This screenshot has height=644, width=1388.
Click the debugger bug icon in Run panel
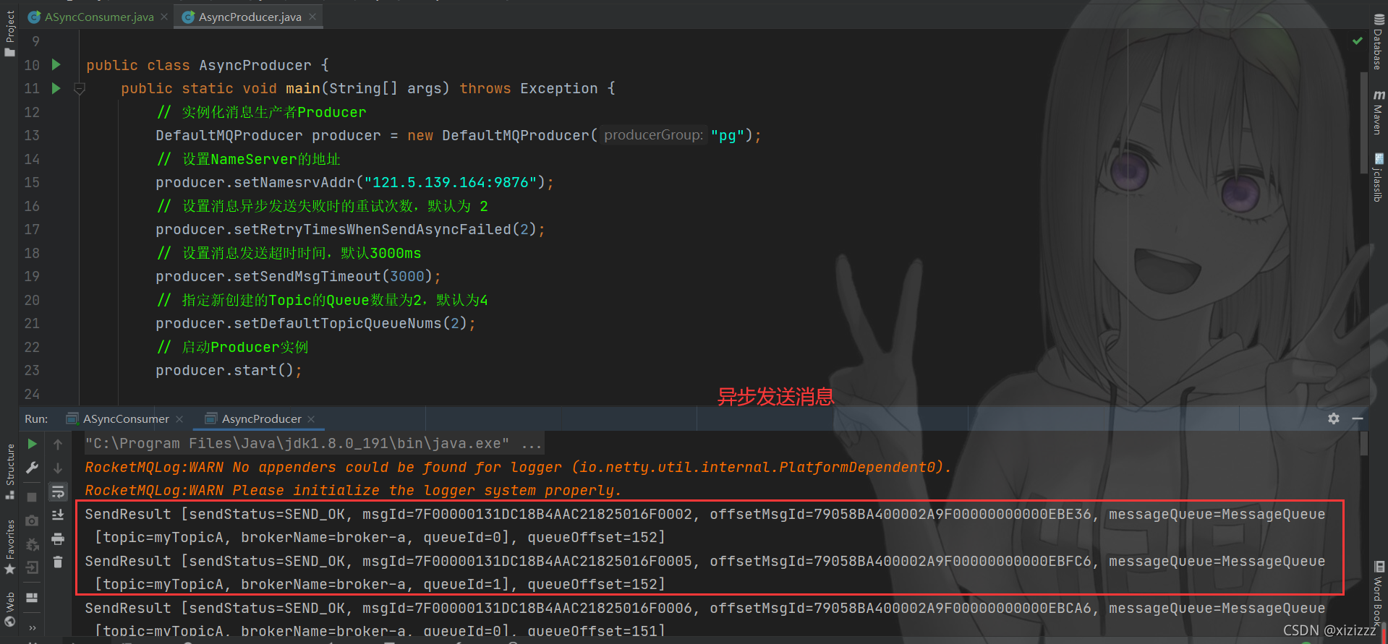(x=32, y=544)
